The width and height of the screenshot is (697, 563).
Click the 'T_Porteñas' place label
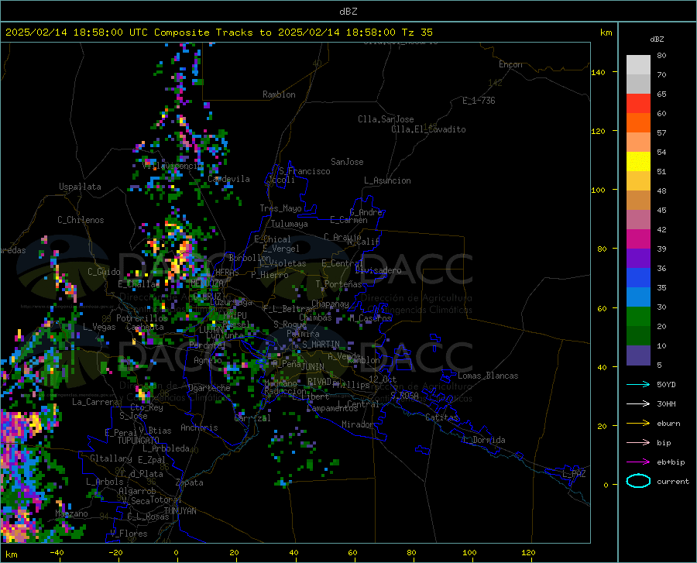[338, 284]
